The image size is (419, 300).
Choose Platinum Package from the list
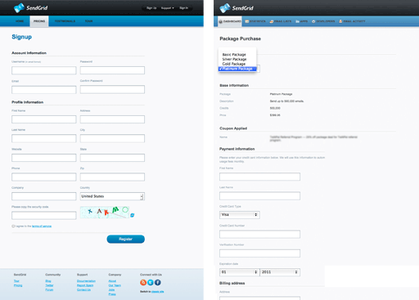click(237, 69)
